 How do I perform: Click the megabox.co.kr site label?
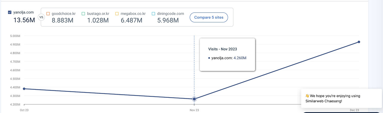coord(133,14)
